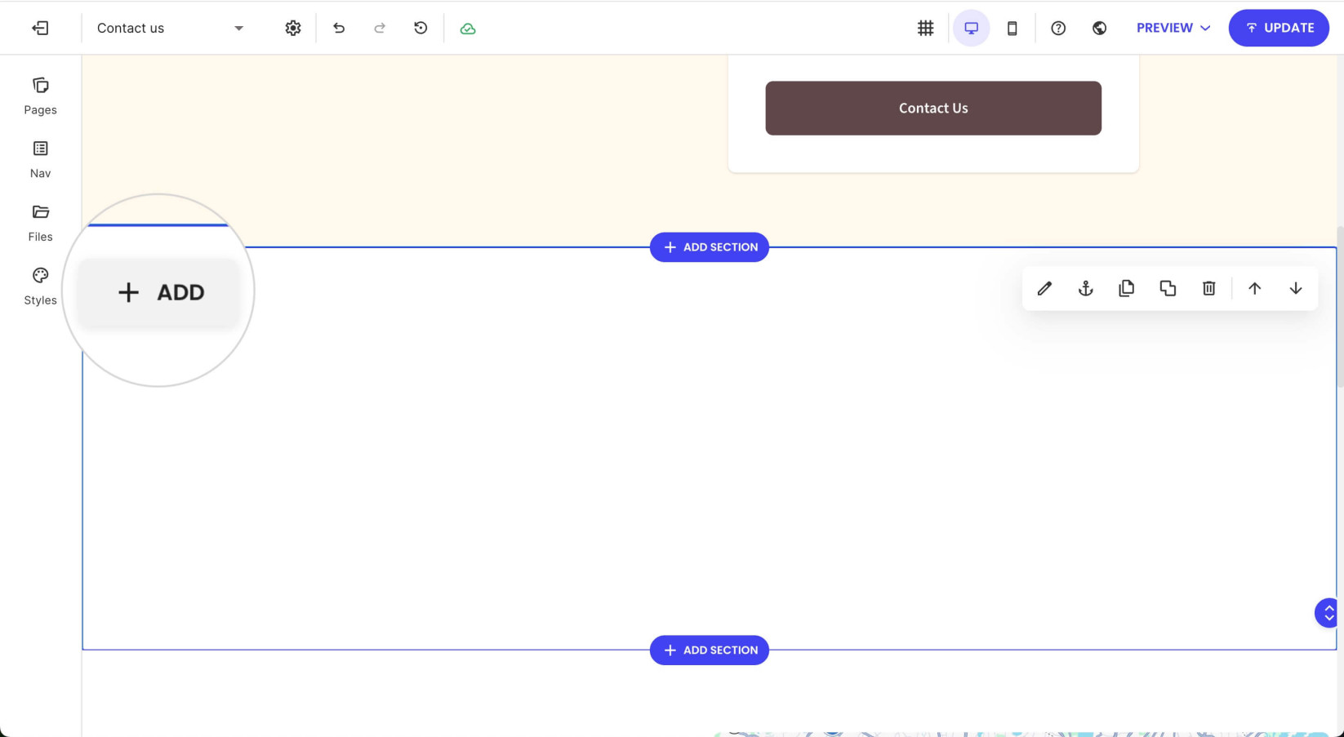This screenshot has height=737, width=1344.
Task: Open the Nav panel
Action: pyautogui.click(x=40, y=159)
